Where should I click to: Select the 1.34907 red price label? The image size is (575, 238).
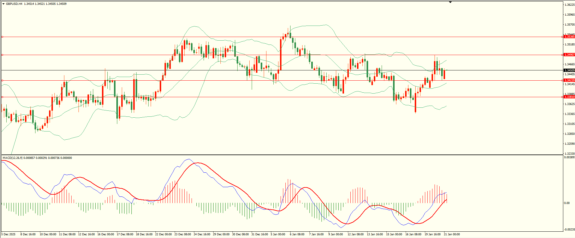569,55
